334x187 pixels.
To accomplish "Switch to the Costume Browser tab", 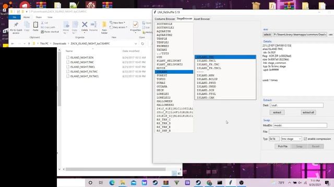I will pos(165,19).
